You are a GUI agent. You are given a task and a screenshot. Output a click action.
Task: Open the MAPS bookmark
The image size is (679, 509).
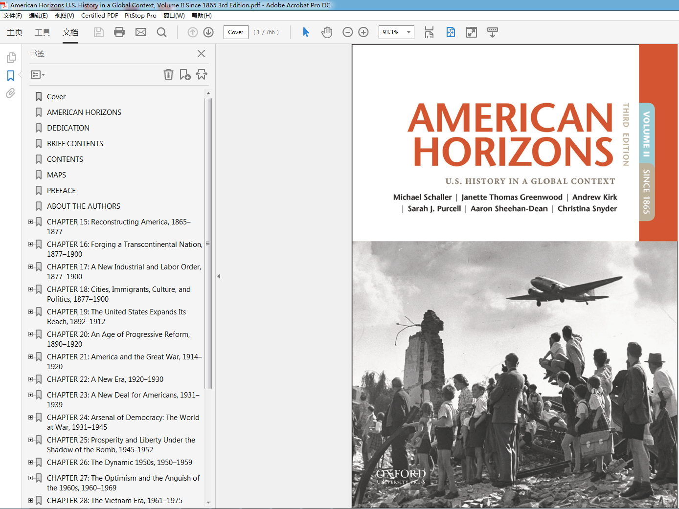coord(56,175)
